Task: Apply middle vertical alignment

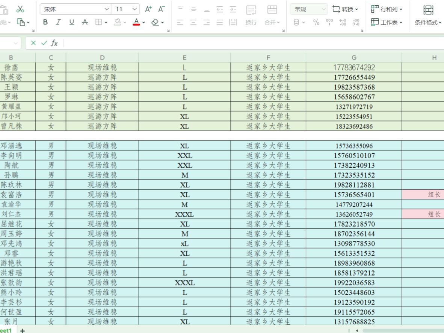Action: coord(194,9)
